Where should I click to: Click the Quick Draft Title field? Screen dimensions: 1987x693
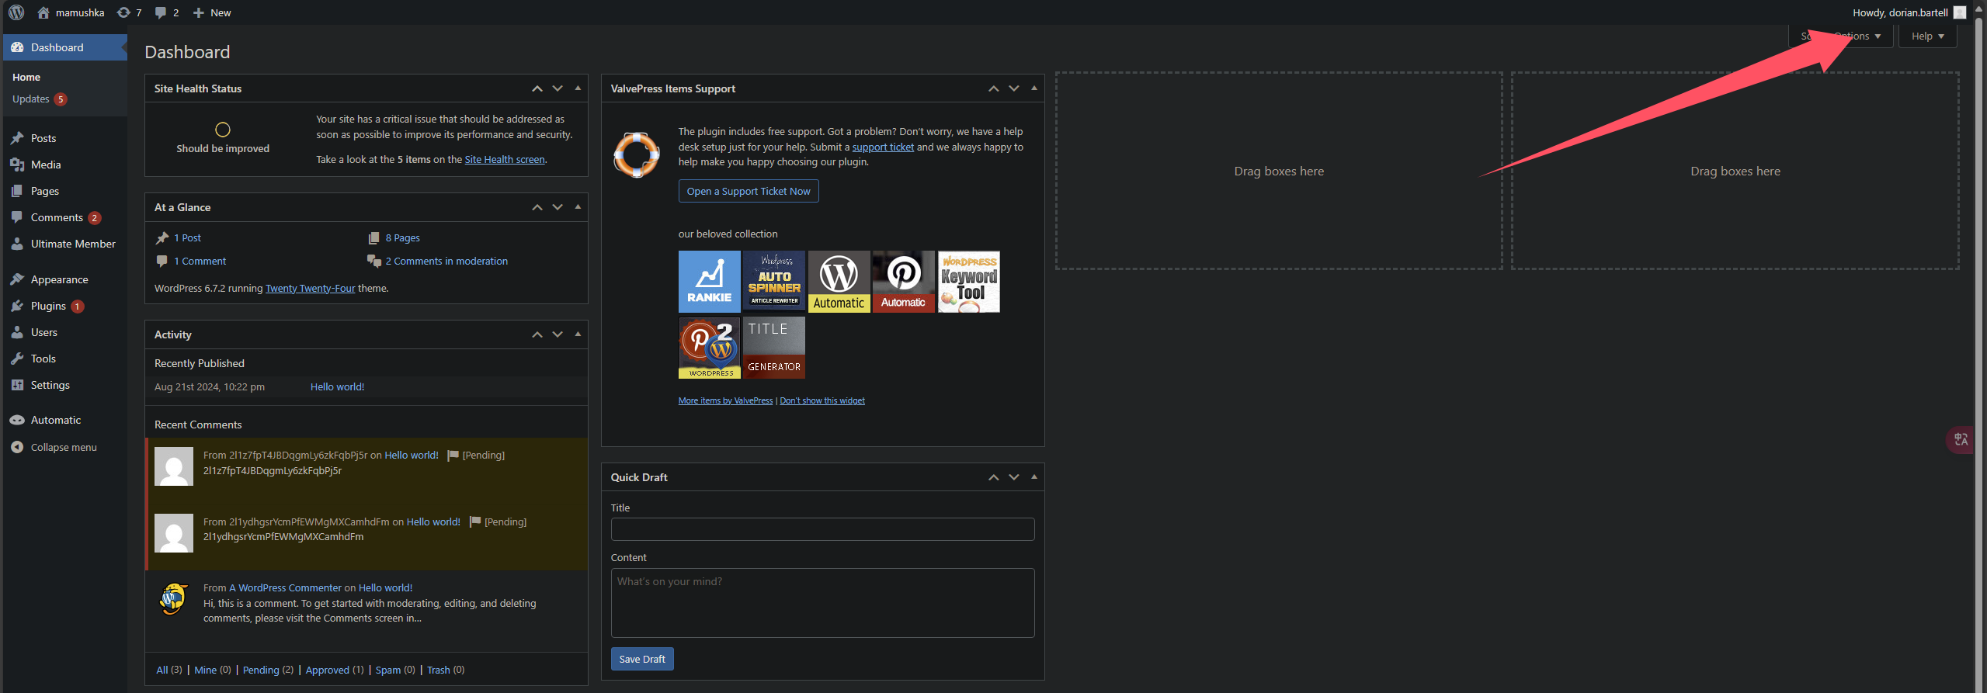click(822, 529)
